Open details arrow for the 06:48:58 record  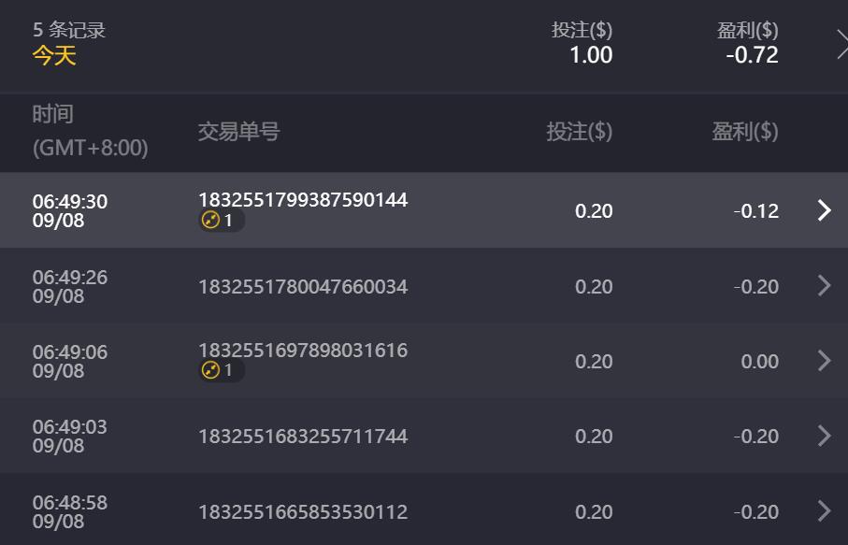pyautogui.click(x=824, y=510)
